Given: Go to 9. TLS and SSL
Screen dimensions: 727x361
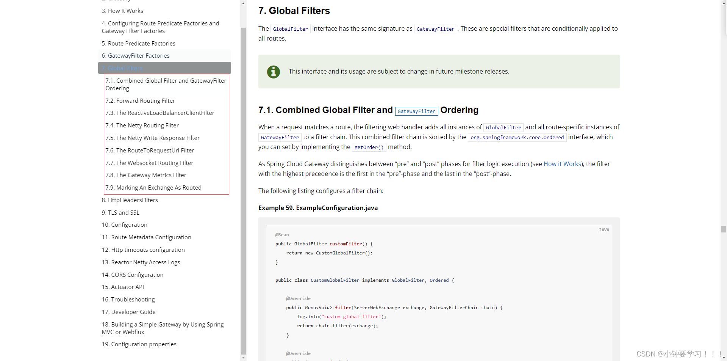Looking at the screenshot, I should click(120, 213).
